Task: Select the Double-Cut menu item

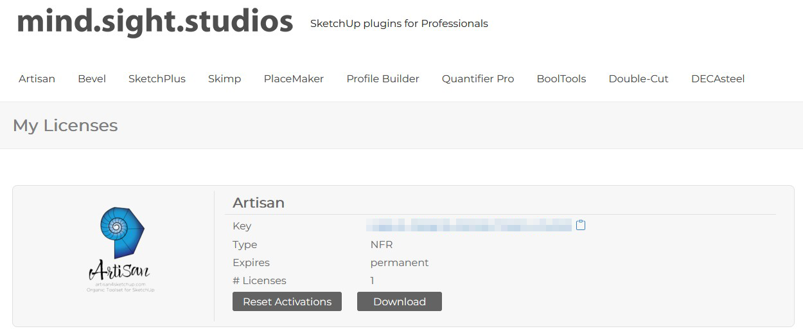Action: tap(639, 79)
